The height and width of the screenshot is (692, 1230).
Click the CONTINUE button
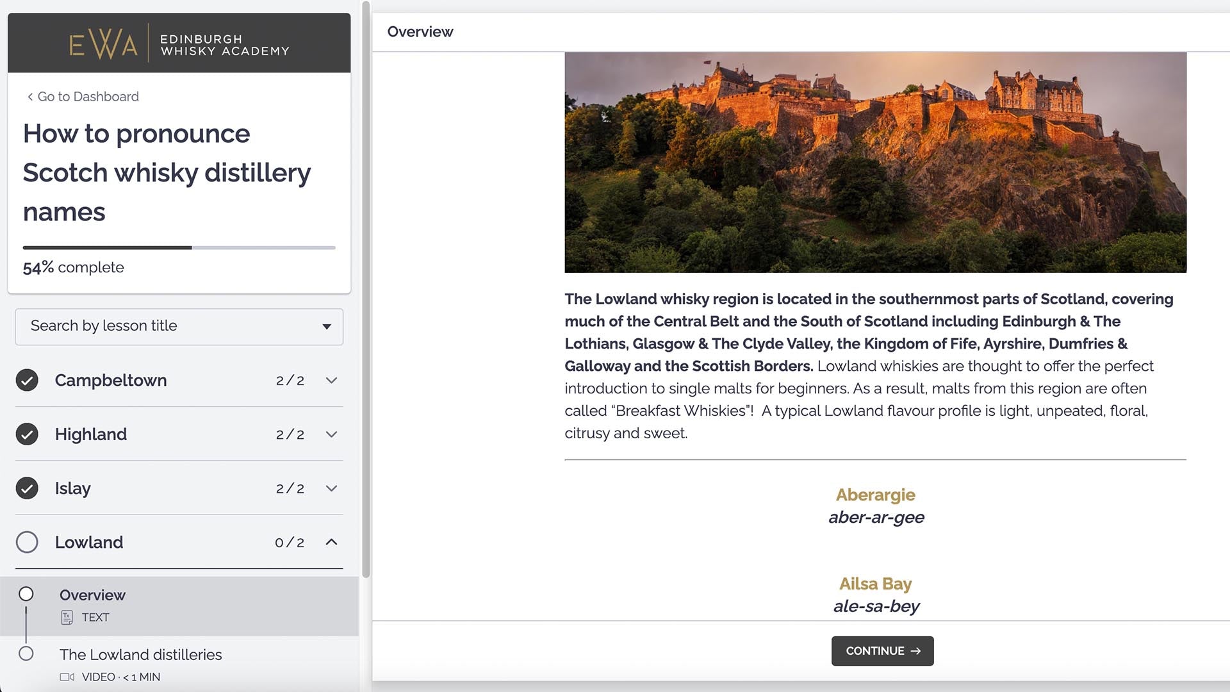882,651
